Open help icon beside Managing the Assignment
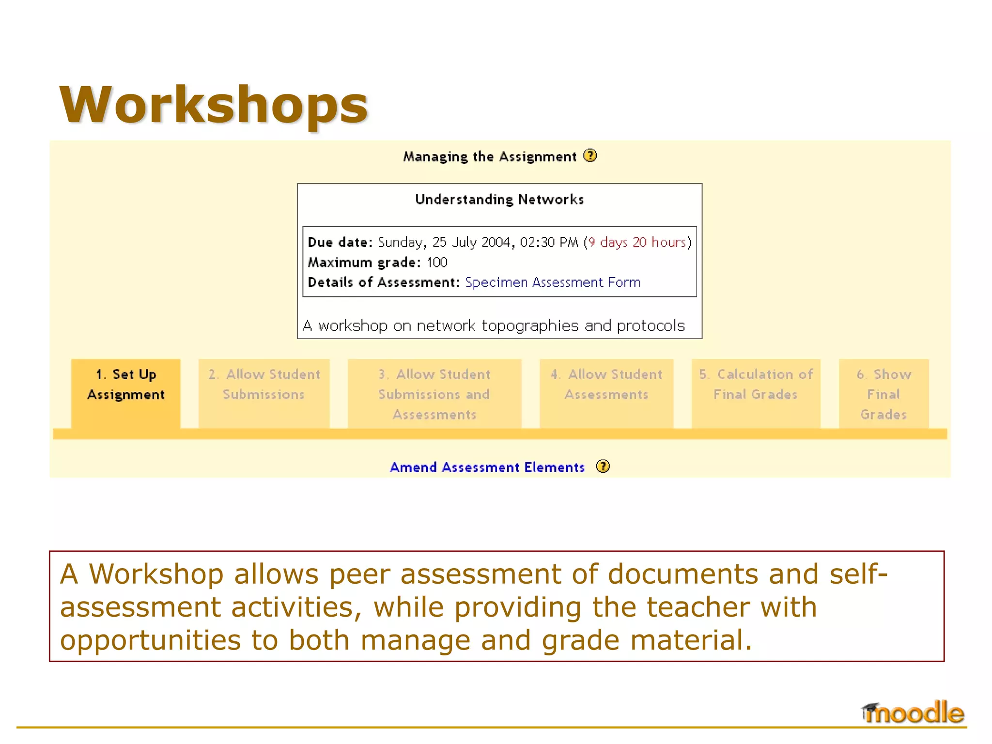 pos(590,156)
